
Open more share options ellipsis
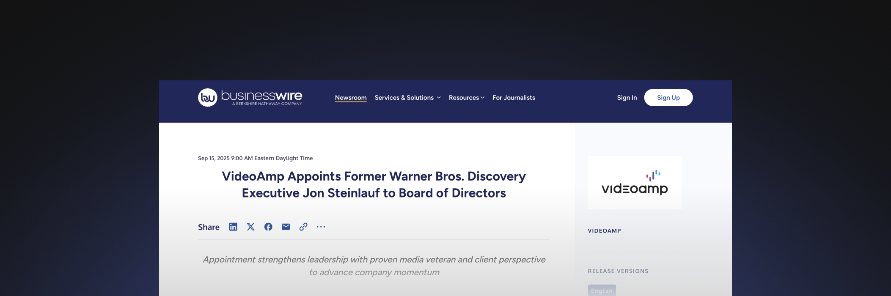point(321,227)
